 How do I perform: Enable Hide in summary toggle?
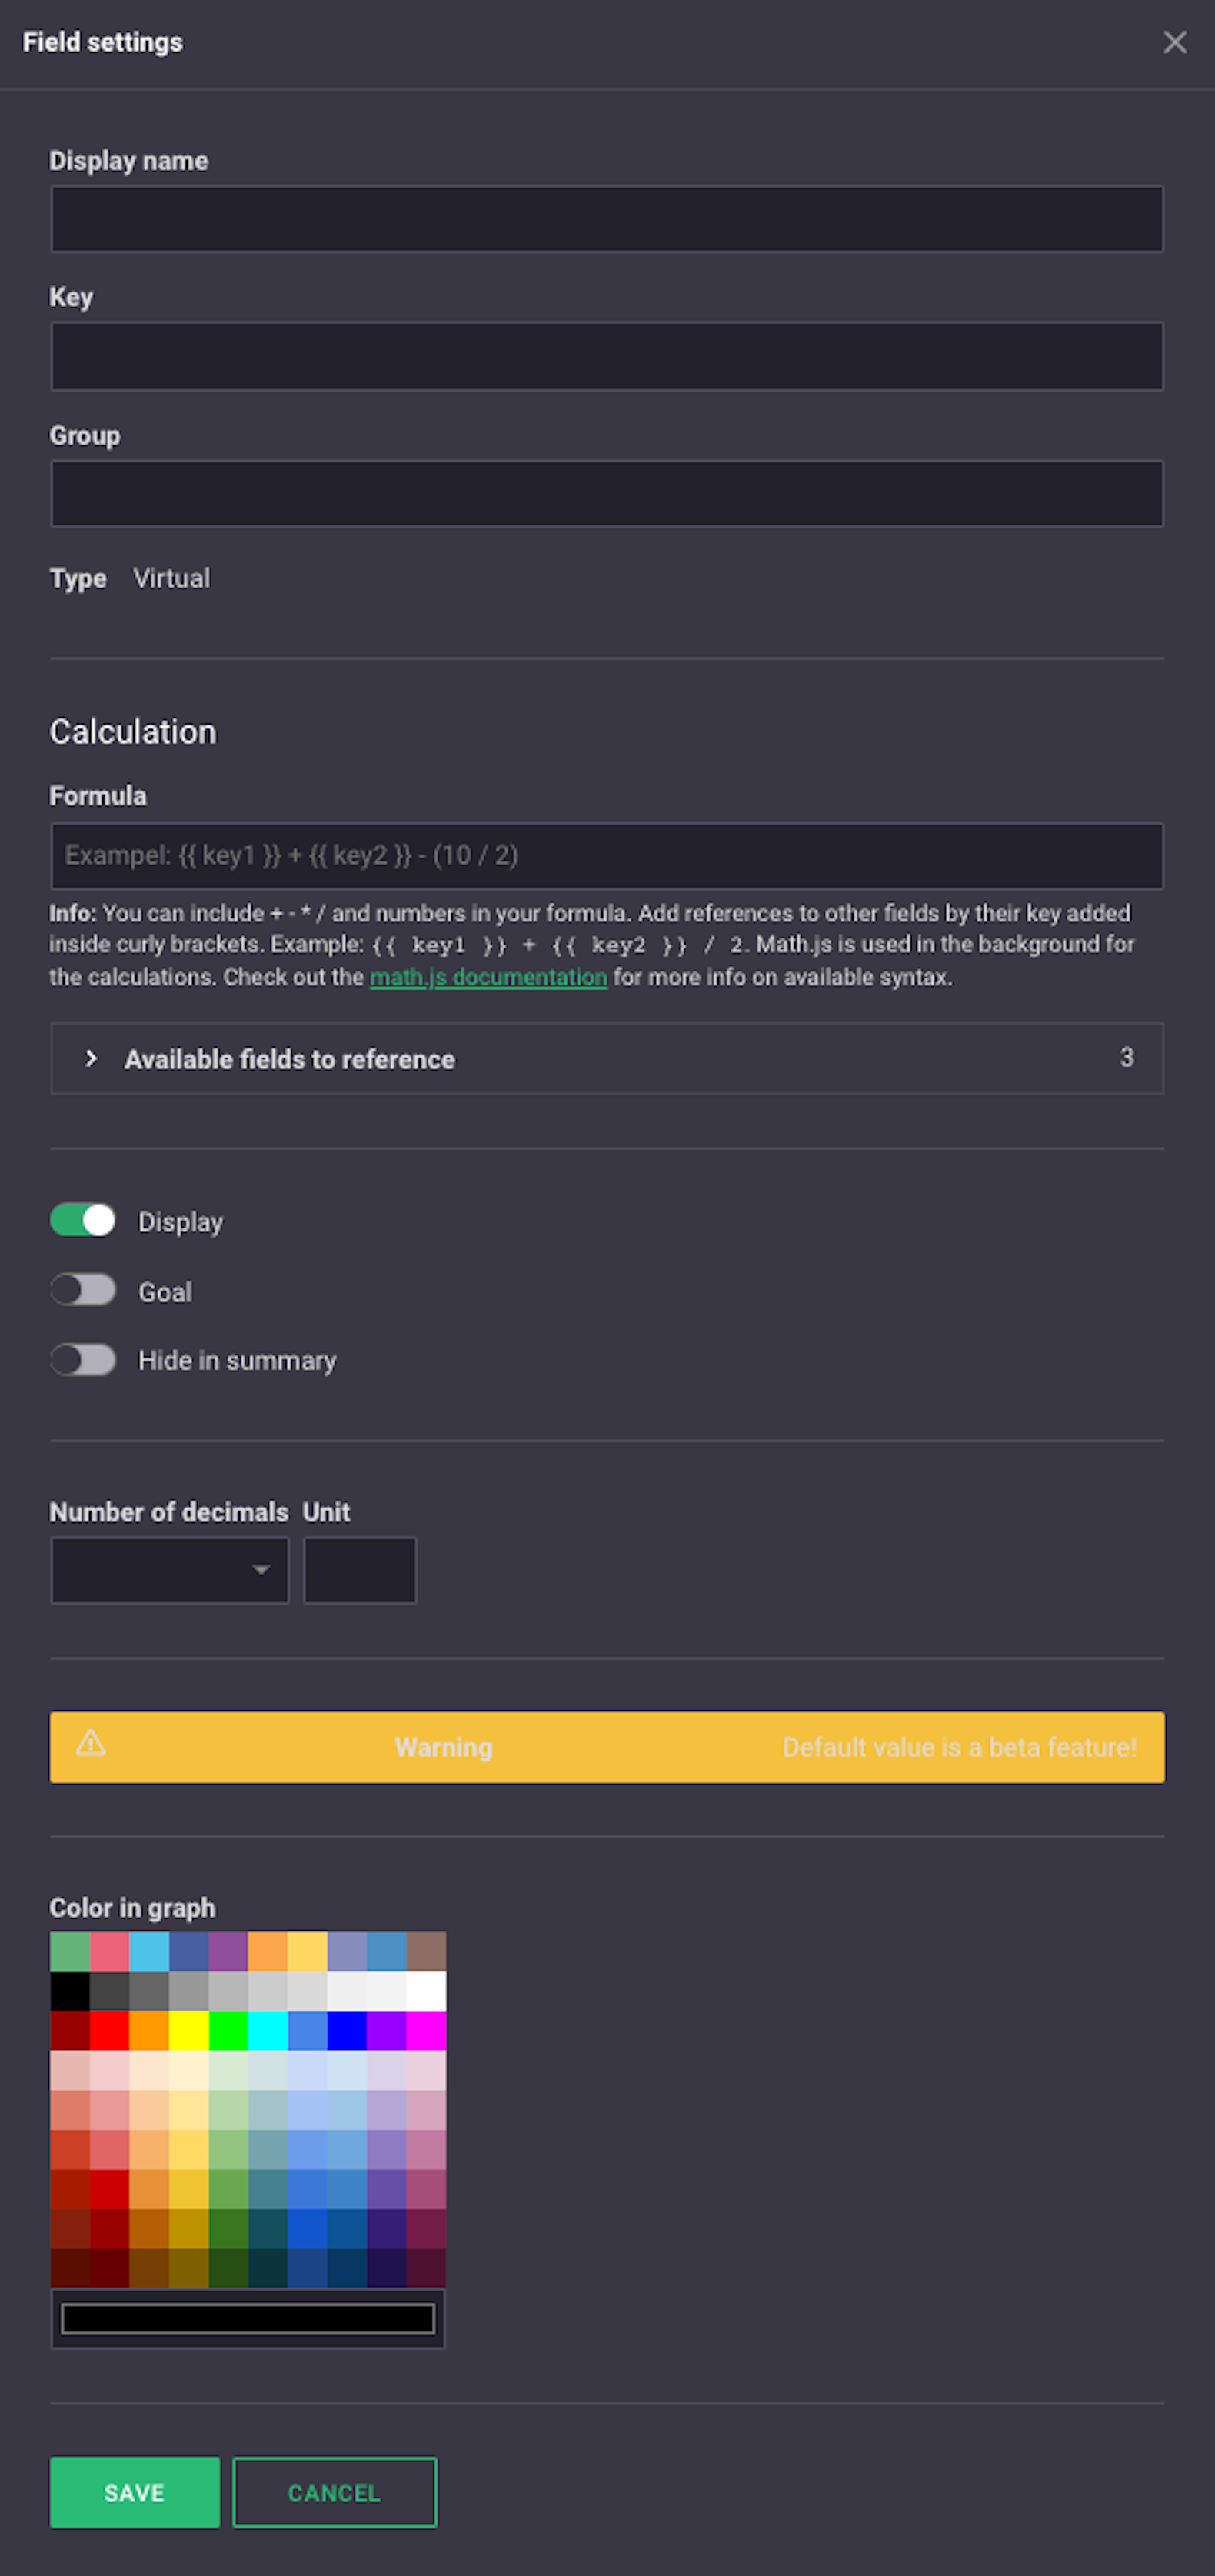click(83, 1360)
